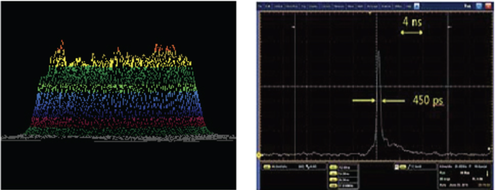Viewport: 495px width, 190px height.
Task: Open the Measure menu
Action: click(x=339, y=6)
